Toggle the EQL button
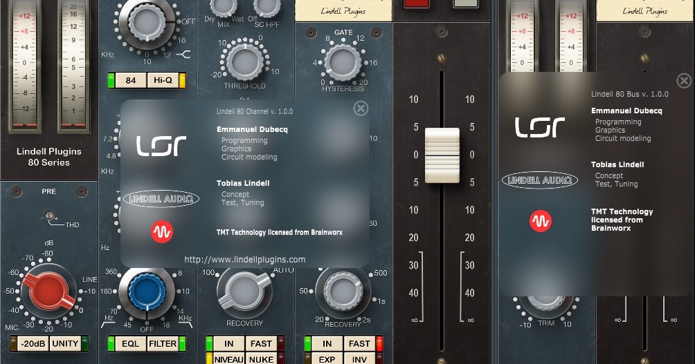Viewport: 695px width, 364px height. click(130, 344)
